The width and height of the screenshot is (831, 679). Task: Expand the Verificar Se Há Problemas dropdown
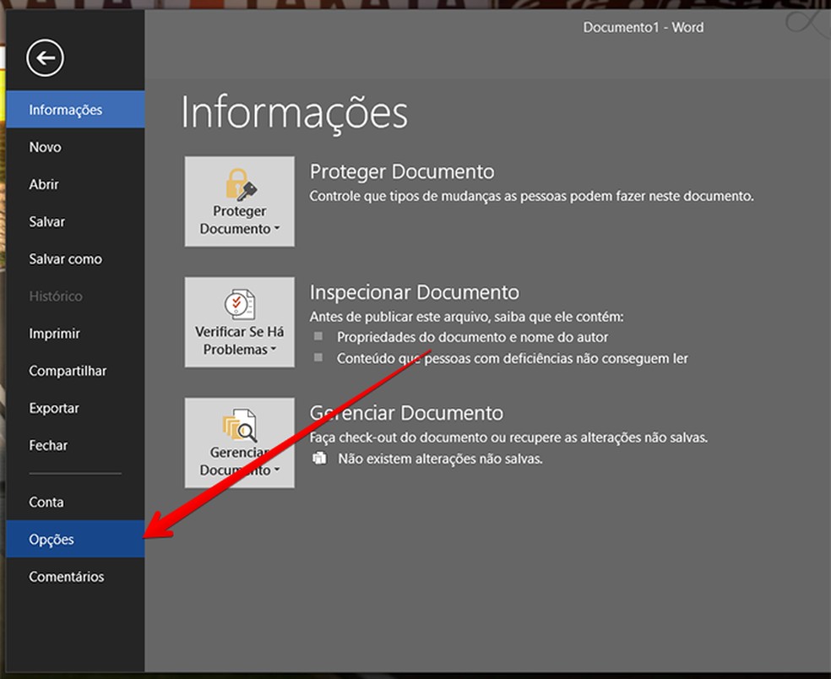(x=274, y=350)
